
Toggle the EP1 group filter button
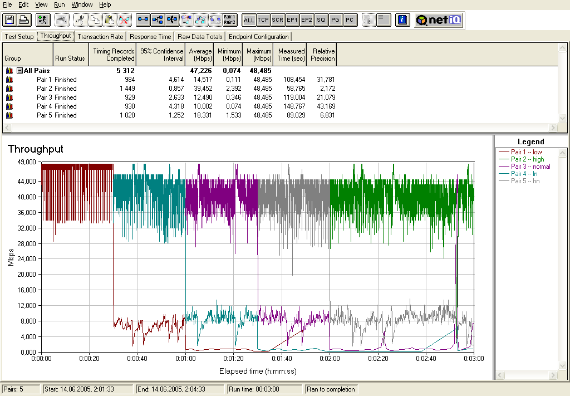click(x=292, y=20)
